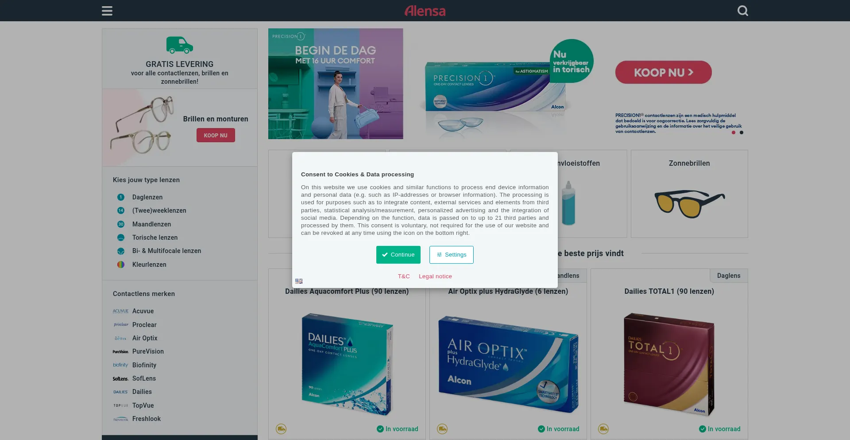This screenshot has width=850, height=440.
Task: Click the search magnifier icon
Action: point(743,11)
